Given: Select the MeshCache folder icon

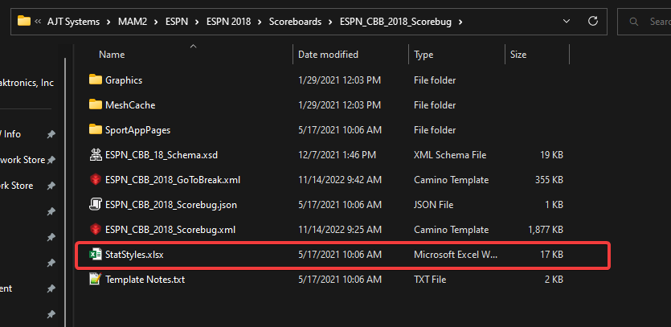Looking at the screenshot, I should click(96, 105).
